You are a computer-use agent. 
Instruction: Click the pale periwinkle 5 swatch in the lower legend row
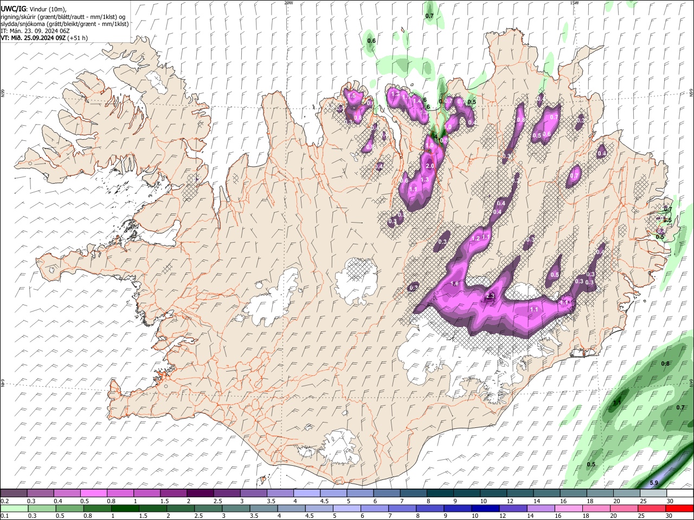coord(346,508)
